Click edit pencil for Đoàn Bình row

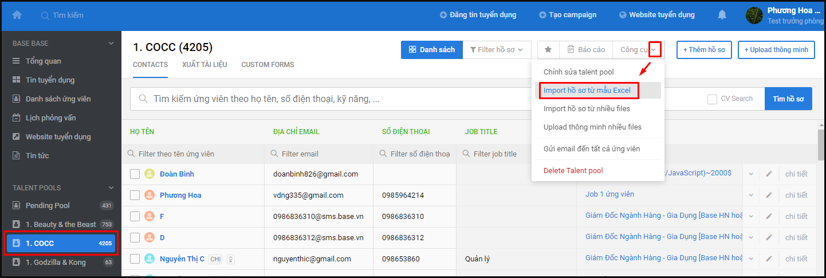[769, 174]
